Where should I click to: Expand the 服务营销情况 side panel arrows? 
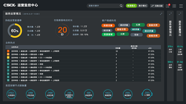click(170, 14)
